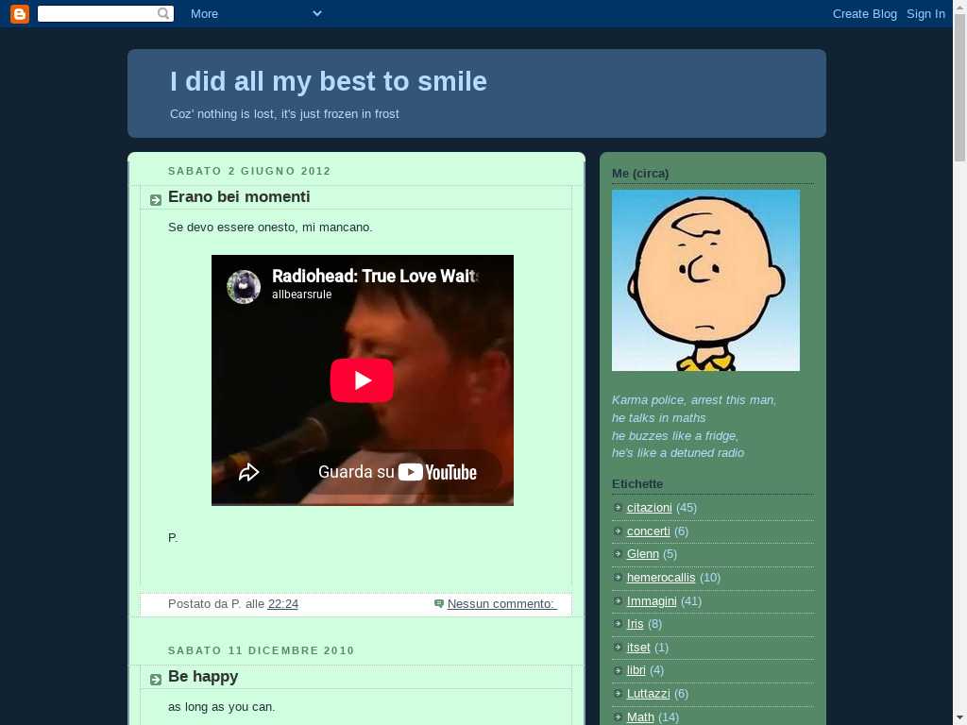Click Guarda su YouTube button
This screenshot has height=725, width=967.
coord(398,472)
